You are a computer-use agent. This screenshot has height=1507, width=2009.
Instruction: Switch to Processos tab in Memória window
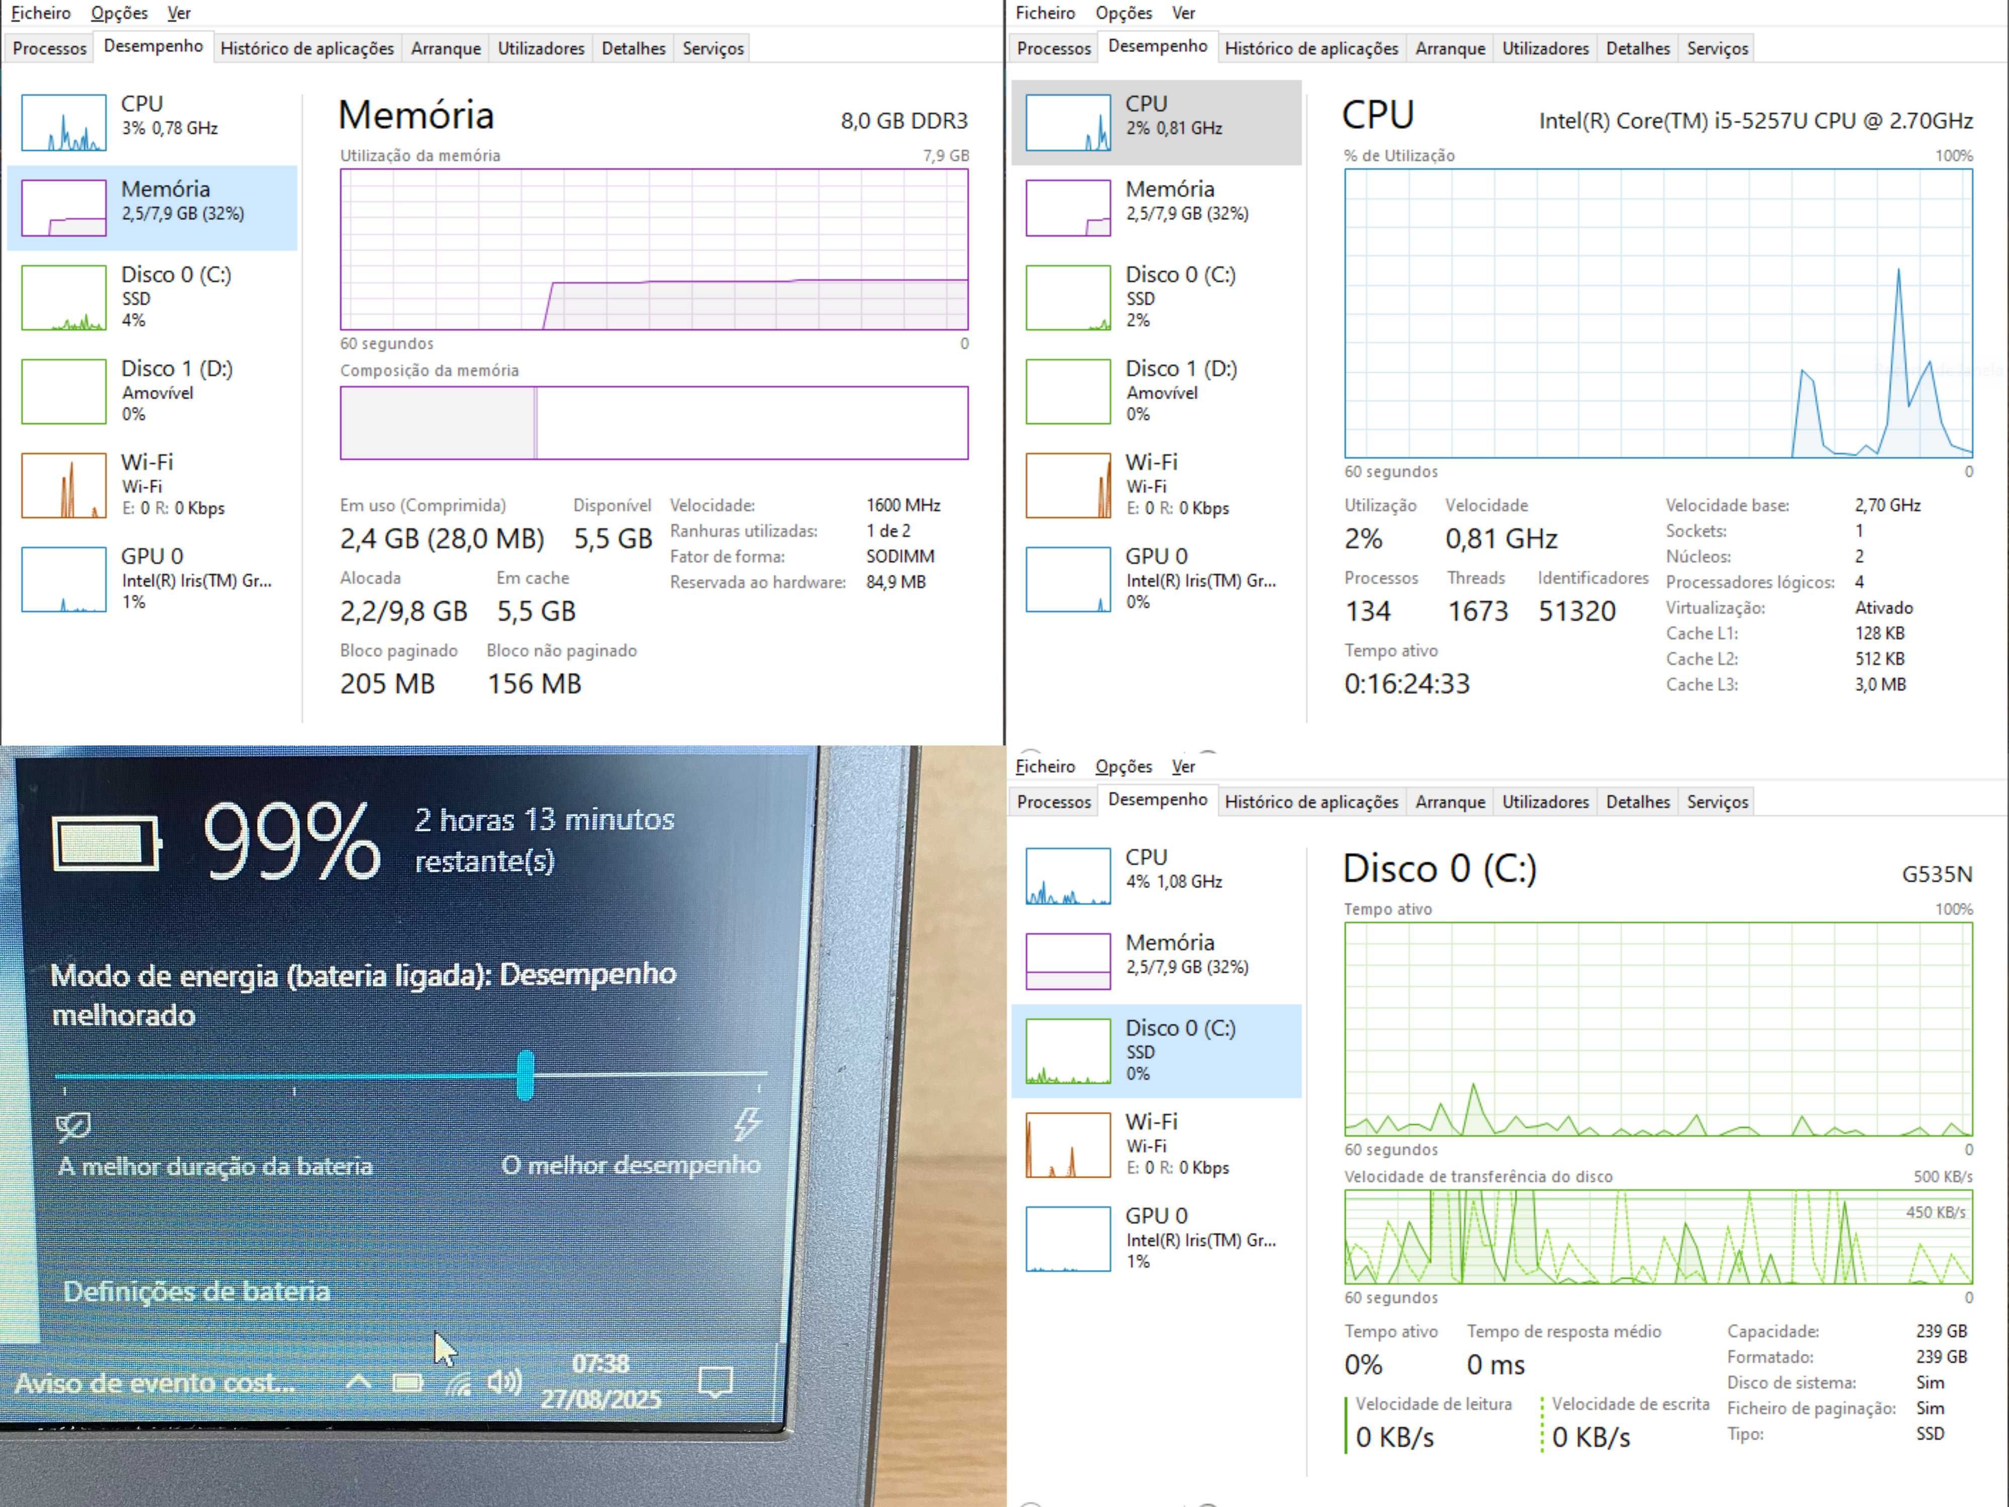(x=49, y=48)
